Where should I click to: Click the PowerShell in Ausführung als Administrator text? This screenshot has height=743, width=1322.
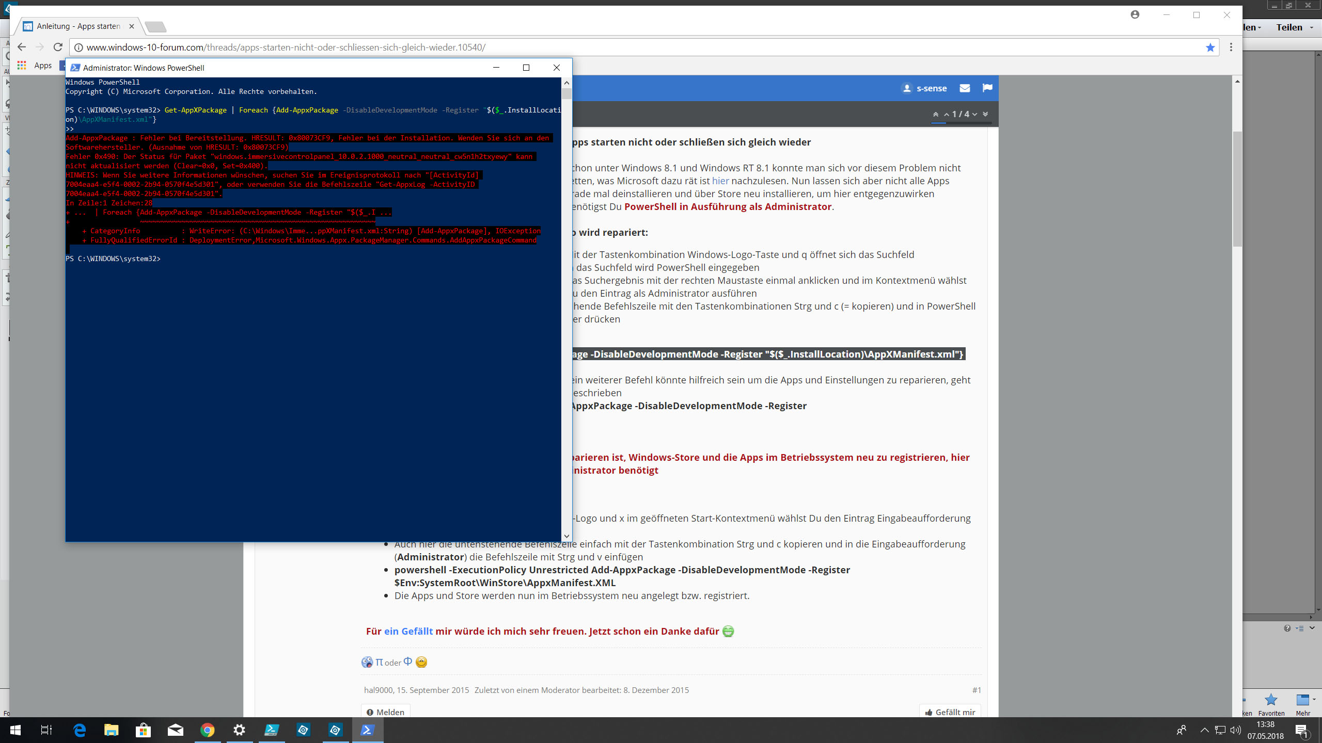point(728,206)
